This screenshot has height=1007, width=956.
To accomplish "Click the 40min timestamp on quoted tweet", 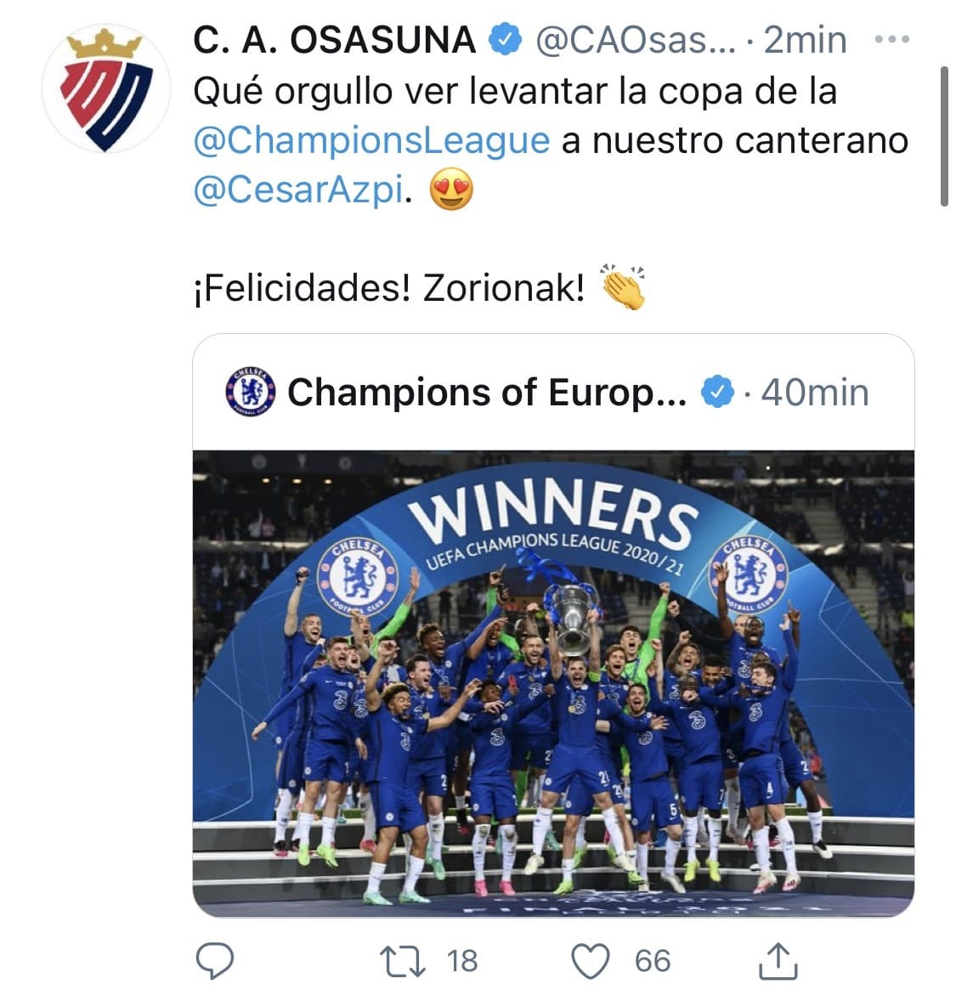I will (811, 392).
